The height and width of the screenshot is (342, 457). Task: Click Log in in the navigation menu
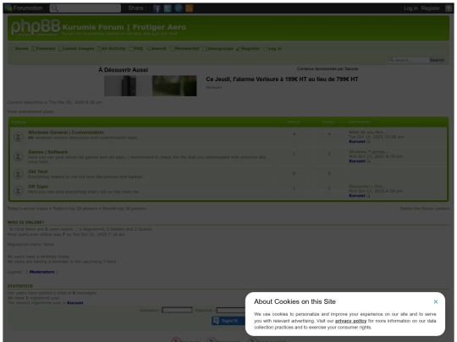tap(273, 49)
